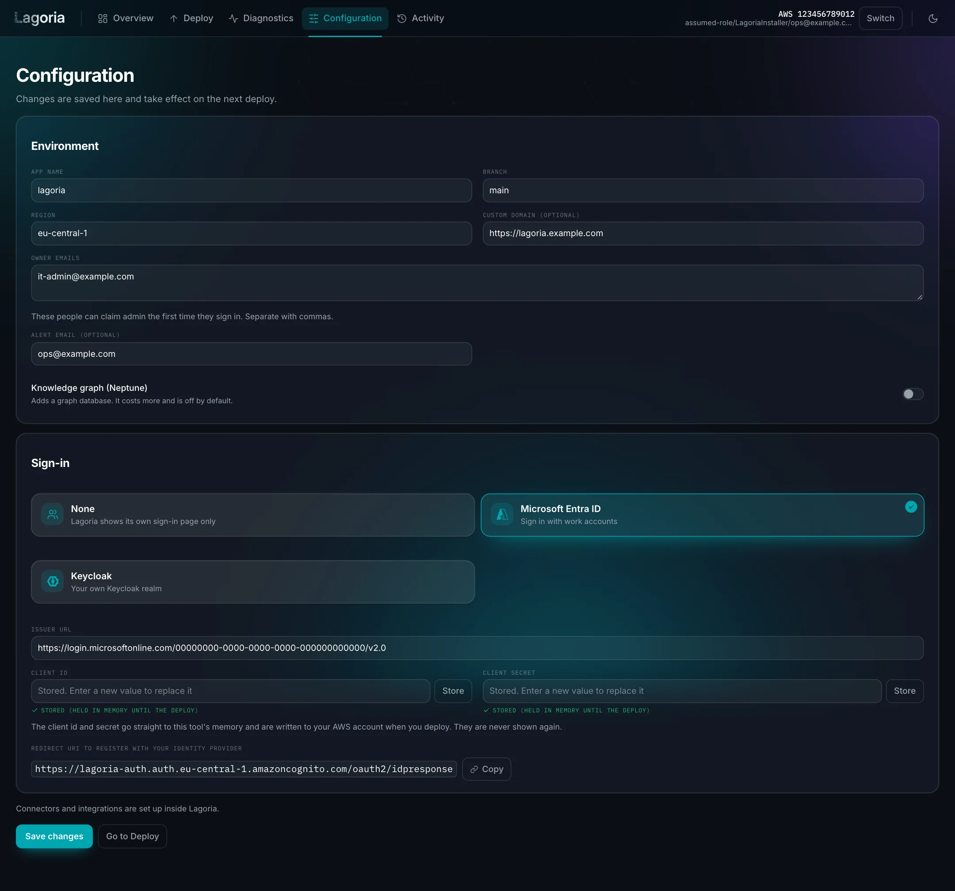955x891 pixels.
Task: Click the App Name field
Action: 251,190
